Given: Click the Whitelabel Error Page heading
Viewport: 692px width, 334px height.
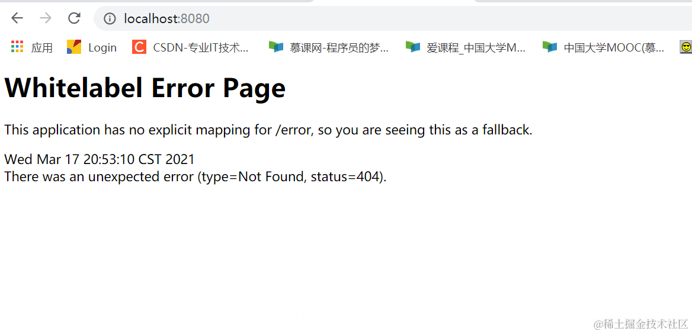Looking at the screenshot, I should (x=145, y=88).
